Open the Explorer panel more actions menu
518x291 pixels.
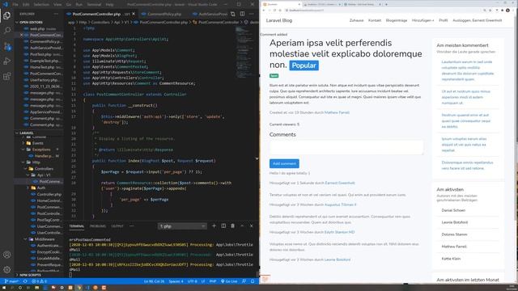point(56,14)
